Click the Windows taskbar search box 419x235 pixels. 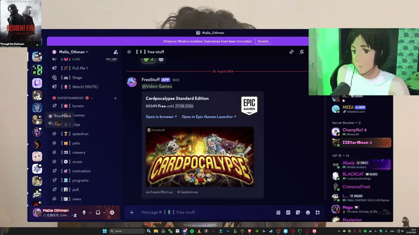click(127, 231)
